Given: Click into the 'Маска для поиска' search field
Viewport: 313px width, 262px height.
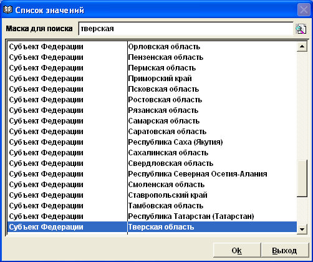Looking at the screenshot, I should [186, 29].
